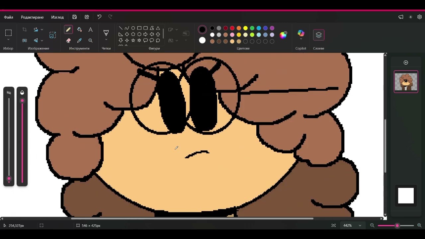Open the feedback megaphone button
The height and width of the screenshot is (239, 425).
click(401, 17)
